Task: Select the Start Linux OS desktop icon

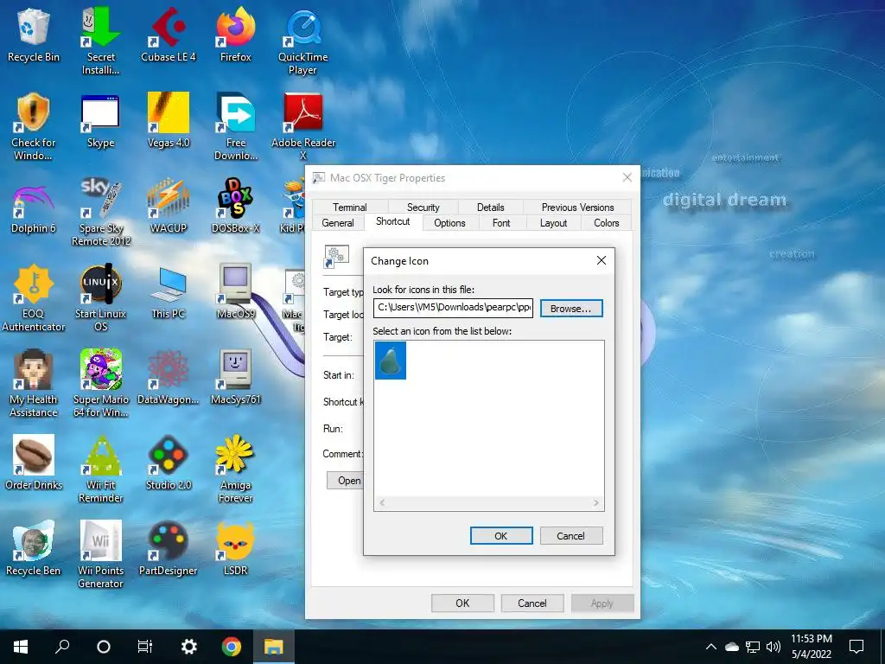Action: click(x=101, y=298)
